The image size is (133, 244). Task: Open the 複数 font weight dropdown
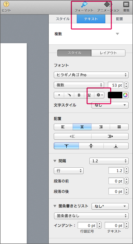coord(79,85)
